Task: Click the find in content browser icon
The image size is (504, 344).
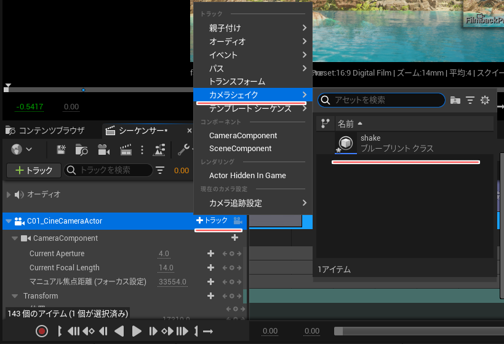Action: pos(81,149)
